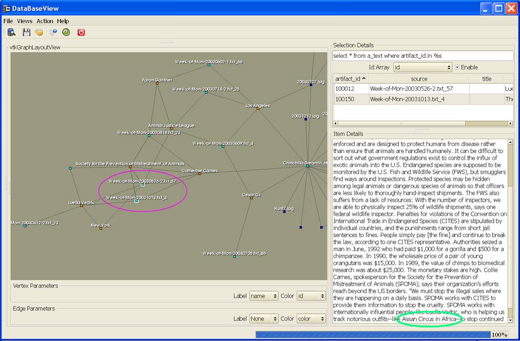This screenshot has height=341, width=520.
Task: Click the 100% progress bar
Action: pos(373,335)
